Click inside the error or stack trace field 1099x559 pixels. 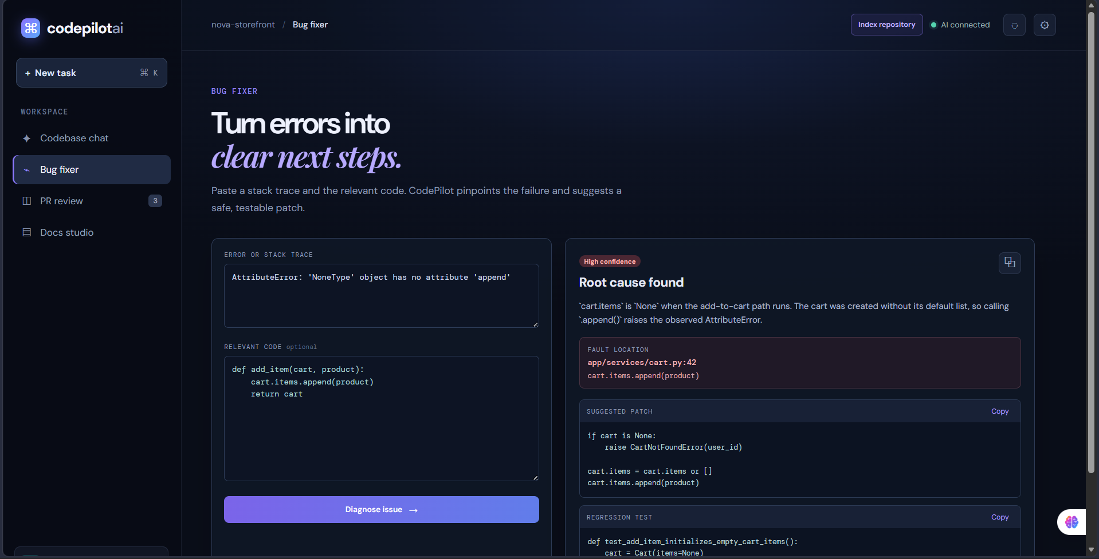point(382,296)
